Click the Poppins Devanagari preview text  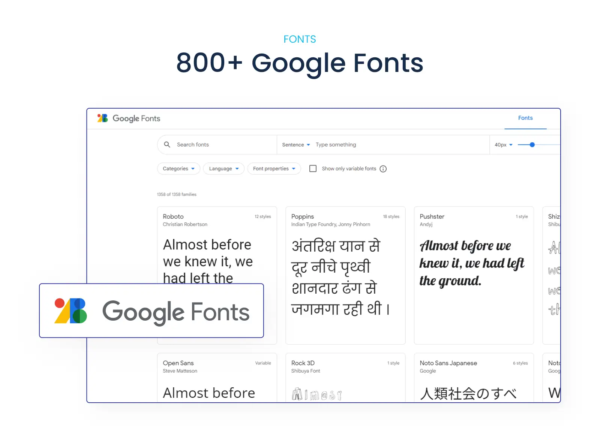point(340,278)
